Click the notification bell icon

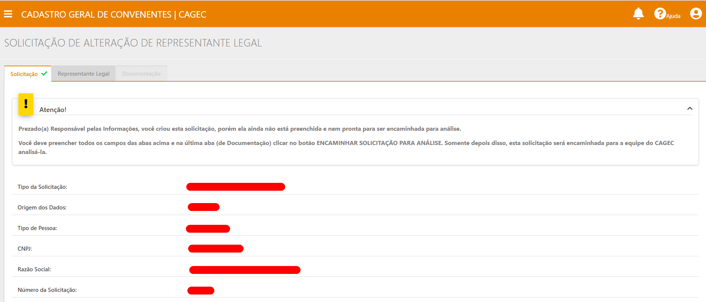coord(638,14)
